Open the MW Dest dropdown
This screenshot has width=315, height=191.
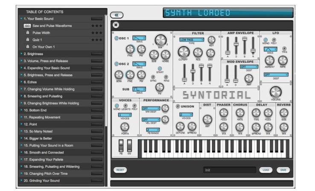[151, 109]
